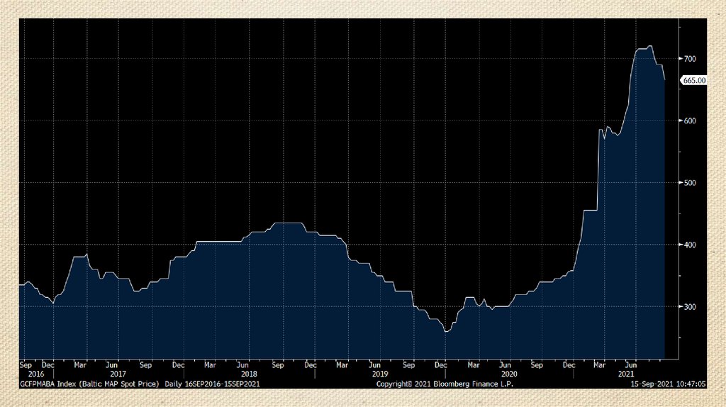726x407 pixels.
Task: Click the 2016 year label
Action: (36, 374)
